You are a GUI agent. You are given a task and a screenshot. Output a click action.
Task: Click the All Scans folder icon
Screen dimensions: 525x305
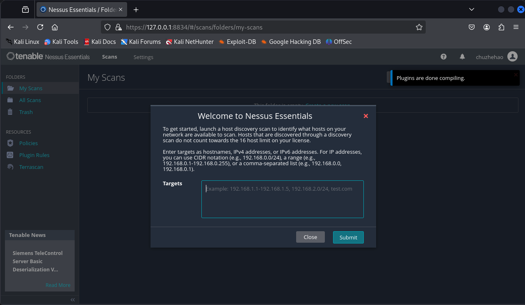[10, 100]
